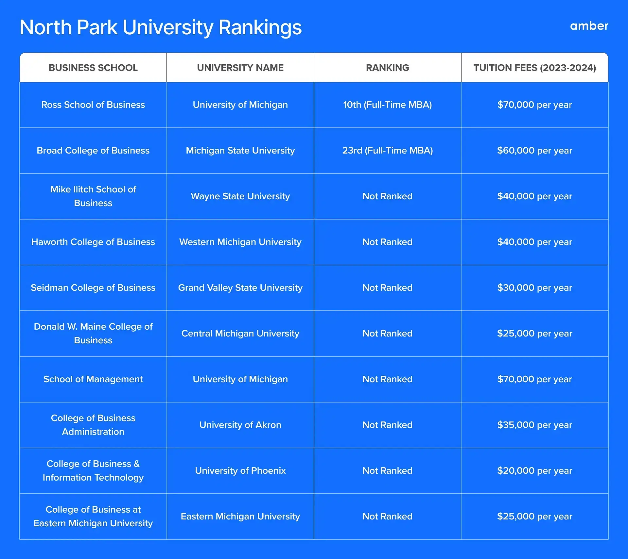
Task: Click Not Ranked in the University of Phoenix row
Action: pos(388,470)
